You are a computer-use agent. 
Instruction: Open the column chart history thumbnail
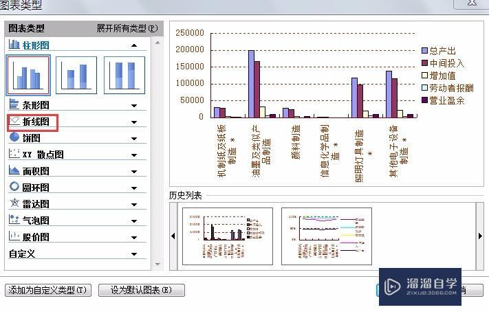click(x=228, y=236)
